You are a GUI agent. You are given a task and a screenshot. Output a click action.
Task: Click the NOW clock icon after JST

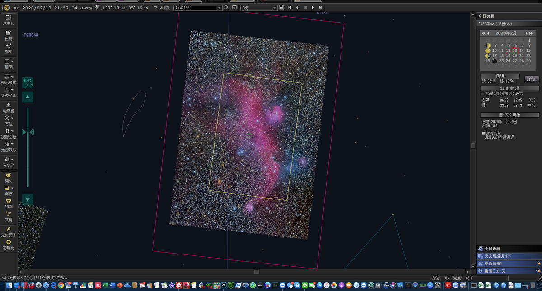[x=96, y=8]
